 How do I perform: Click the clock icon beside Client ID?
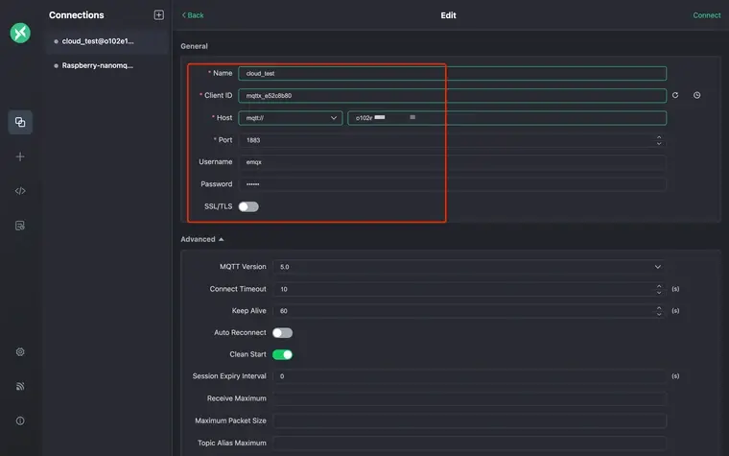coord(696,95)
